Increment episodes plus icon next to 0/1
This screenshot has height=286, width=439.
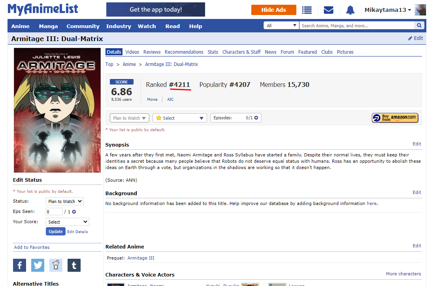256,118
